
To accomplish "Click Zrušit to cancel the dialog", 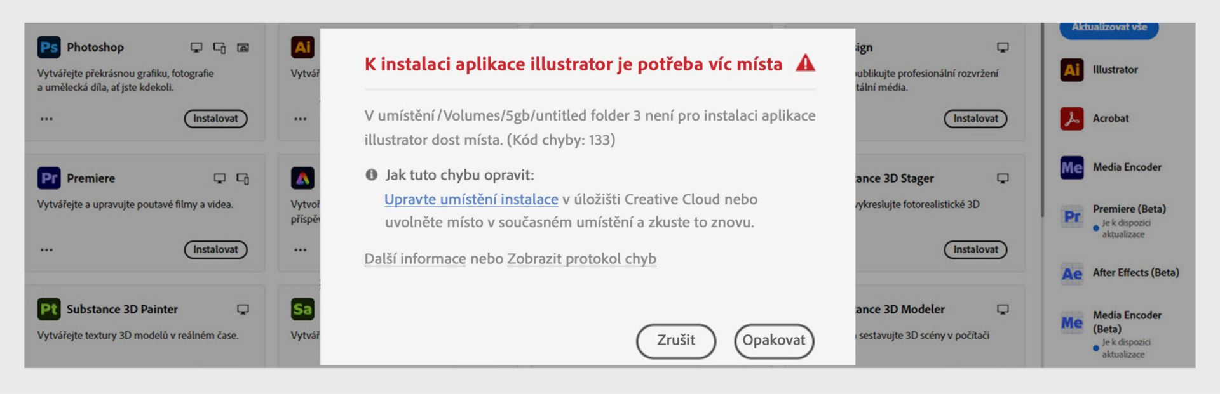I will [x=676, y=341].
